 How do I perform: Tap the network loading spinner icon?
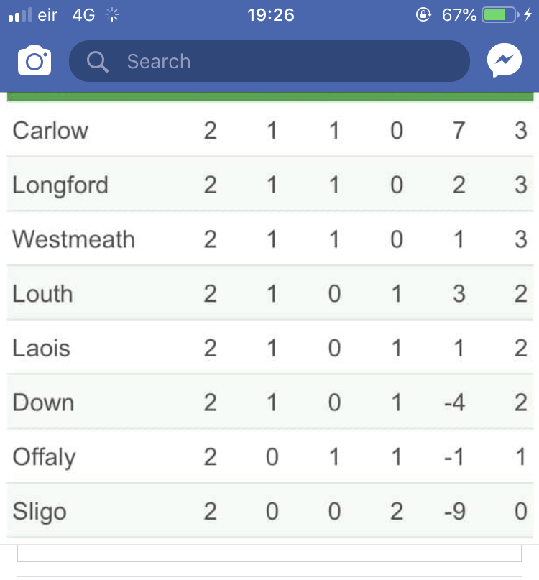[113, 15]
